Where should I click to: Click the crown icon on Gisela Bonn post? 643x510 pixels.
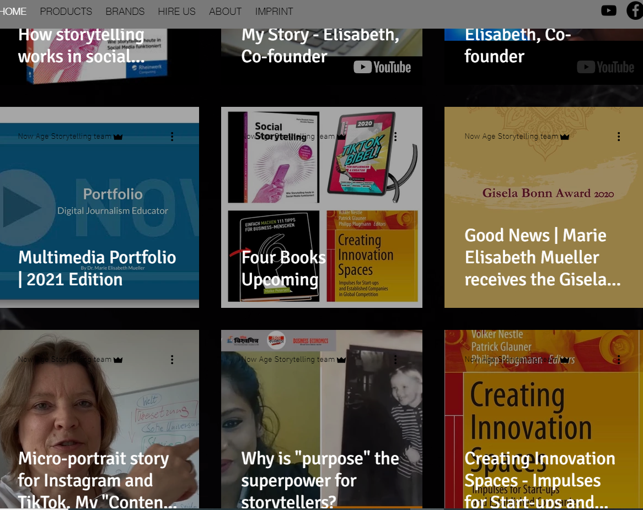pyautogui.click(x=565, y=137)
